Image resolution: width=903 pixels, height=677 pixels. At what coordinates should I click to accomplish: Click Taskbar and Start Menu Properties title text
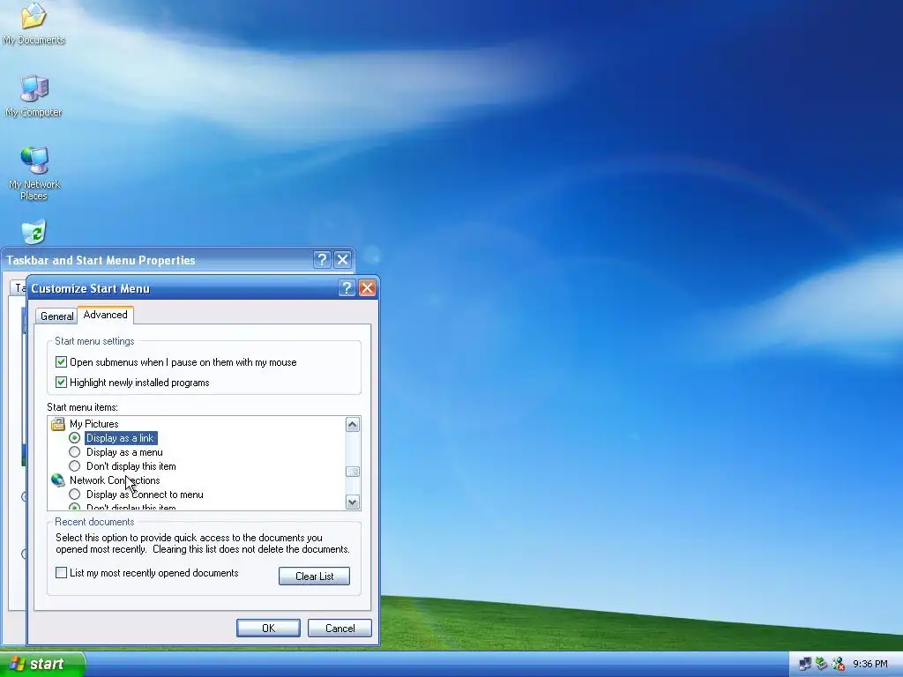coord(101,260)
